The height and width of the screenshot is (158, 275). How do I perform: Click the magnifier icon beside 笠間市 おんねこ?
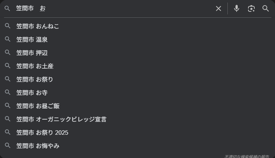(7, 26)
